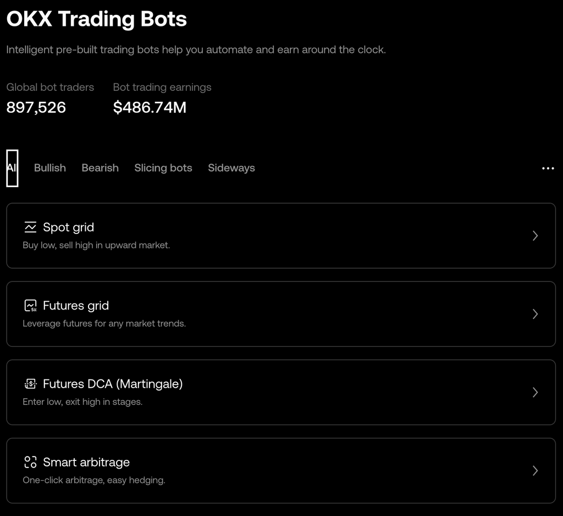Click the Smart arbitrage title text
This screenshot has height=516, width=563.
tap(86, 462)
